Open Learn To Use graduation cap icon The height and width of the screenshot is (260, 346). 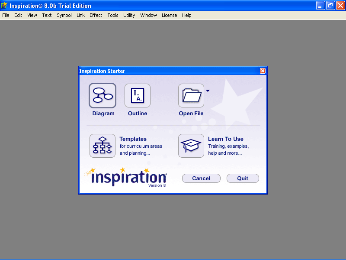coord(191,146)
